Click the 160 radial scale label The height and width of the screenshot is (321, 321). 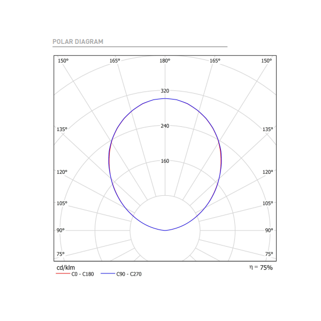click(165, 161)
